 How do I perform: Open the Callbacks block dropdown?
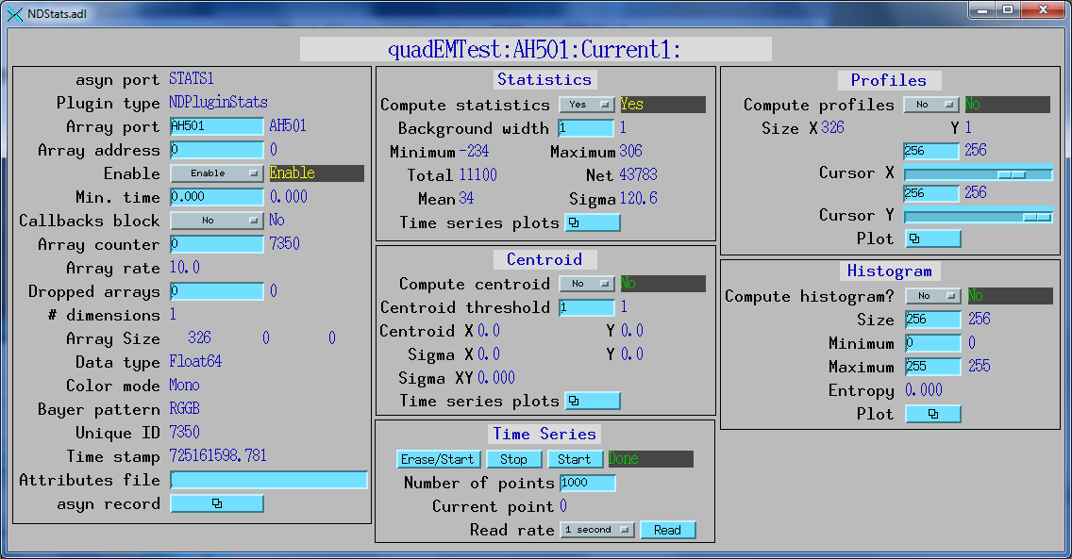(x=216, y=220)
